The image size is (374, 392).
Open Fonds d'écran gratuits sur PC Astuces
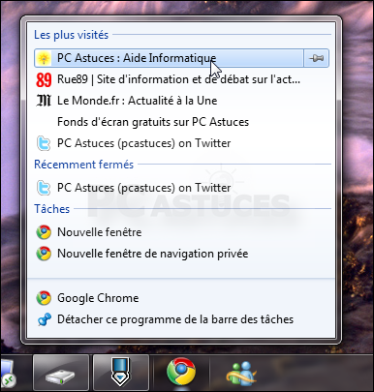(x=181, y=122)
